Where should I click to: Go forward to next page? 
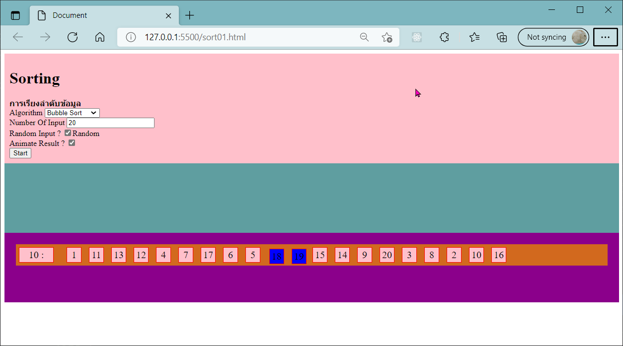coord(45,37)
